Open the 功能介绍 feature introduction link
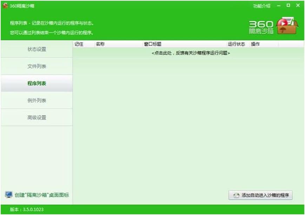Screen dimensions: 305x215 click(x=261, y=6)
